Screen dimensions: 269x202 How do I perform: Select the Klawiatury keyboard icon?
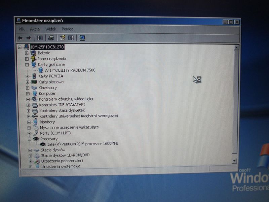(34, 88)
